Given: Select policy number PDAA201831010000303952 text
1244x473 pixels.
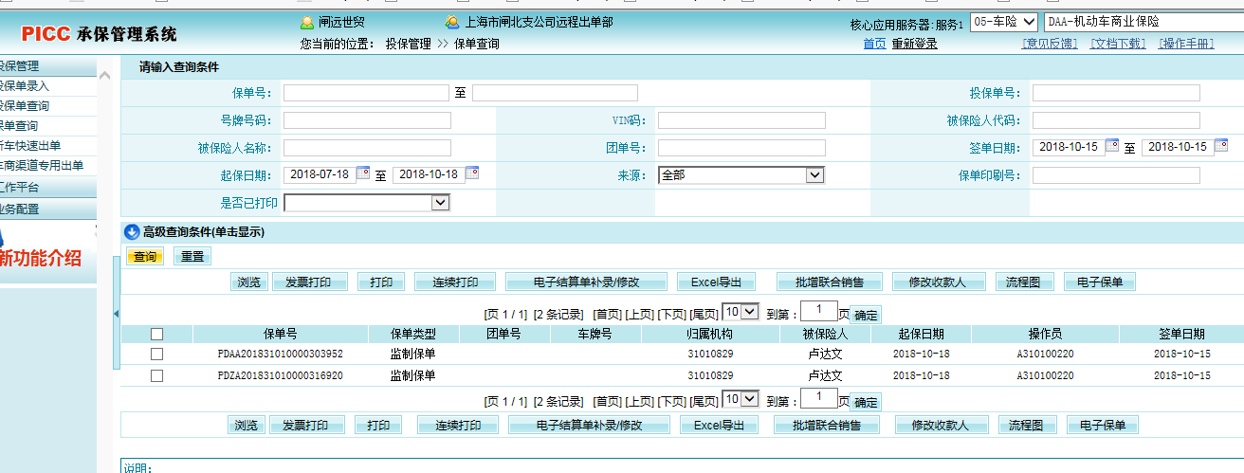Looking at the screenshot, I should (280, 354).
